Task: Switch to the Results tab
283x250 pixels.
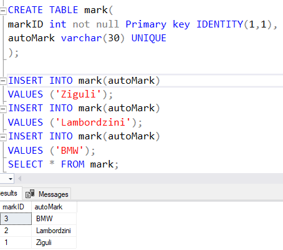Action: pyautogui.click(x=9, y=193)
